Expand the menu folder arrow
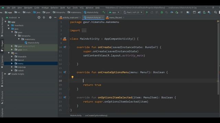The height and width of the screenshot is (123, 220). click(12, 64)
